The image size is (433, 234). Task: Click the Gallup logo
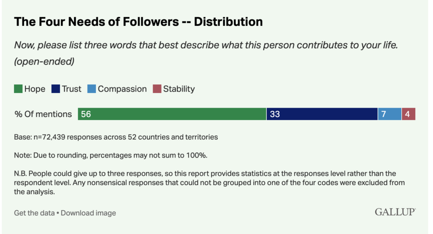pos(395,212)
